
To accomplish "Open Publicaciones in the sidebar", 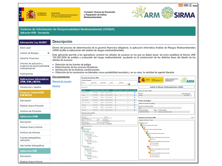I will [x=27, y=74].
